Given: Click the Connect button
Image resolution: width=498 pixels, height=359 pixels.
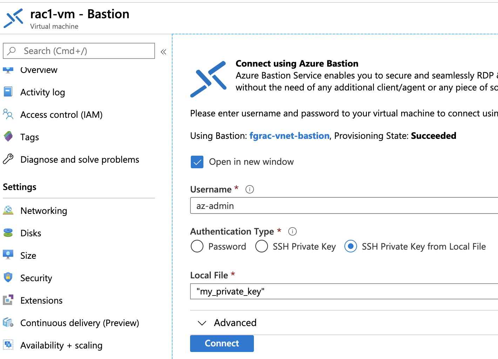Looking at the screenshot, I should tap(222, 343).
